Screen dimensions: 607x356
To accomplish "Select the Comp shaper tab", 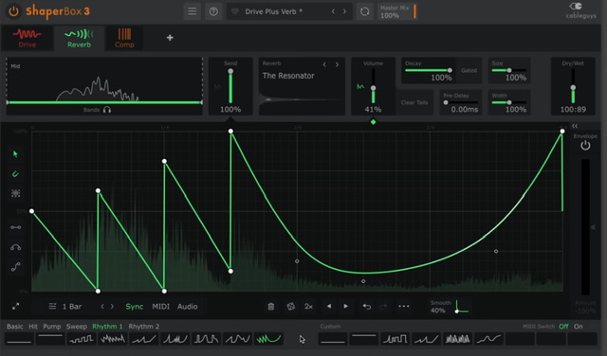I will 124,38.
